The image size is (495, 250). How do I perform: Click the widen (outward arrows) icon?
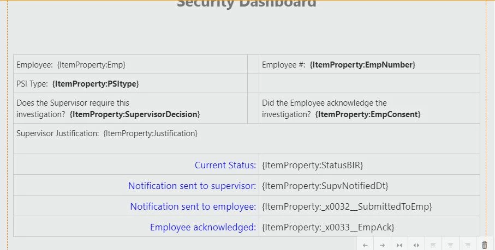click(x=416, y=245)
